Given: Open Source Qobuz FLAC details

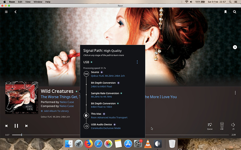Looking at the screenshot, I should click(108, 76).
